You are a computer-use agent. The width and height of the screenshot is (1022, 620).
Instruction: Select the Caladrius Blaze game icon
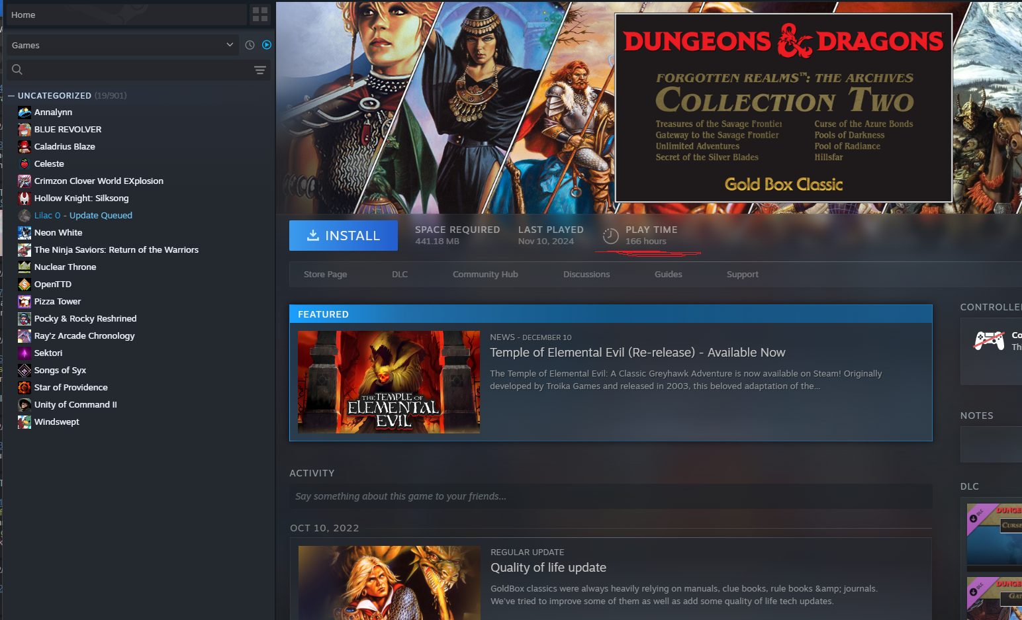[24, 147]
